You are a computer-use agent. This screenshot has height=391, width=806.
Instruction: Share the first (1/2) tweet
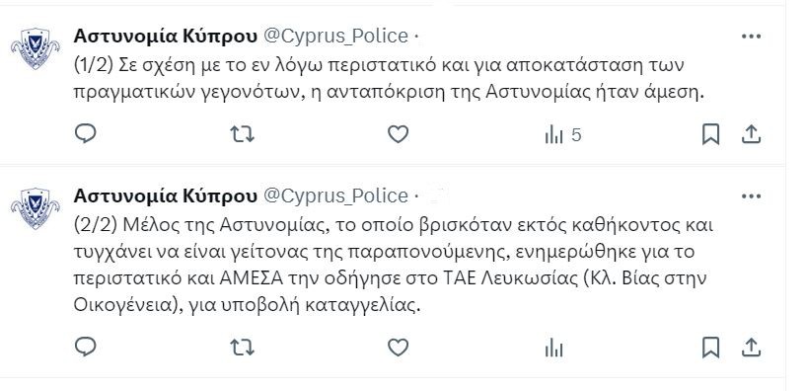click(751, 134)
